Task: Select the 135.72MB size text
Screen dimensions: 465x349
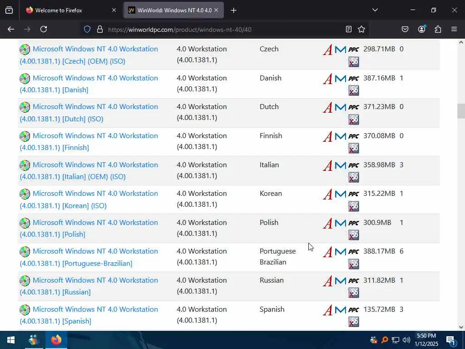Action: click(379, 309)
